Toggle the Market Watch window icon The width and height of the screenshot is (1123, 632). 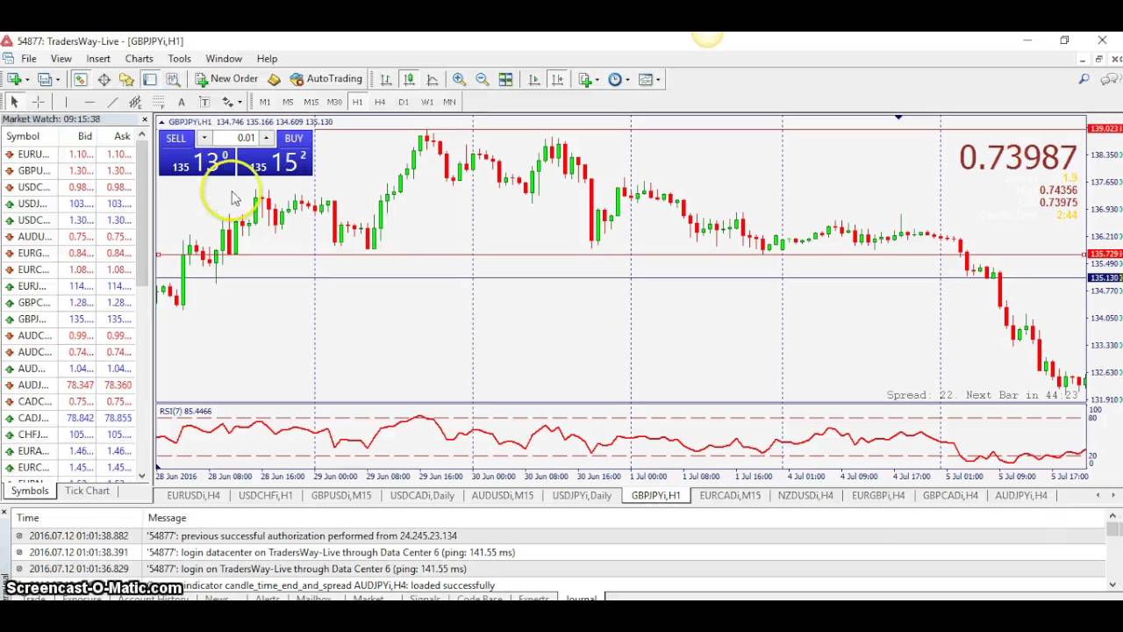coord(80,79)
